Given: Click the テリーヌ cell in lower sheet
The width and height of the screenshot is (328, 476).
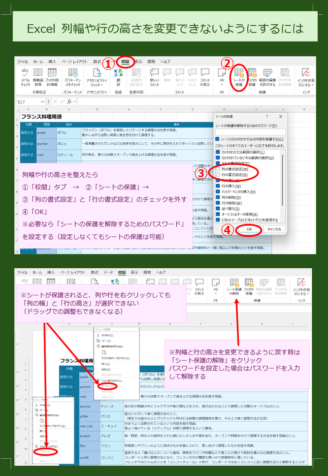Looking at the screenshot, I should point(112,406).
